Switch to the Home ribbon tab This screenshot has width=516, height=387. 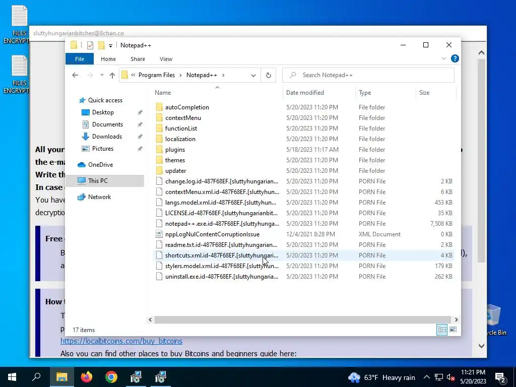(x=108, y=59)
